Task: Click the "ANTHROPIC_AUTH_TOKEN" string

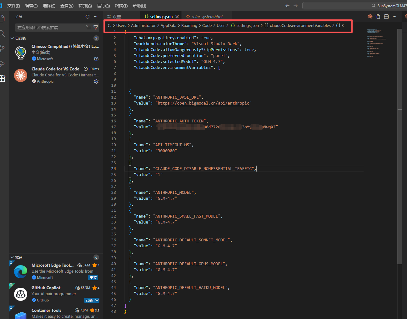Action: [179, 121]
